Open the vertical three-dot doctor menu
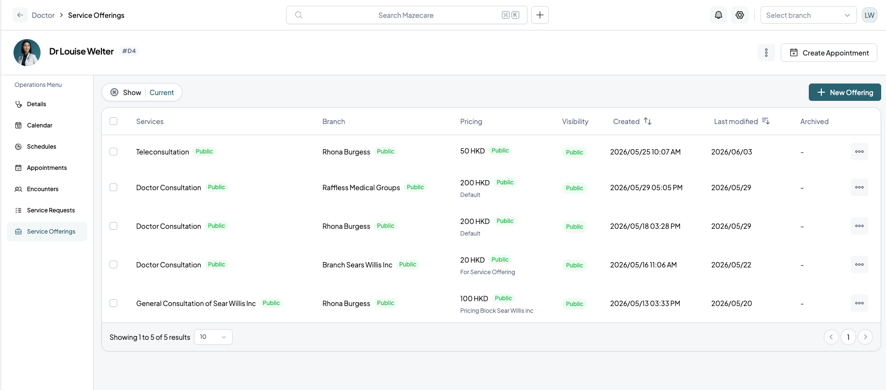 coord(766,53)
